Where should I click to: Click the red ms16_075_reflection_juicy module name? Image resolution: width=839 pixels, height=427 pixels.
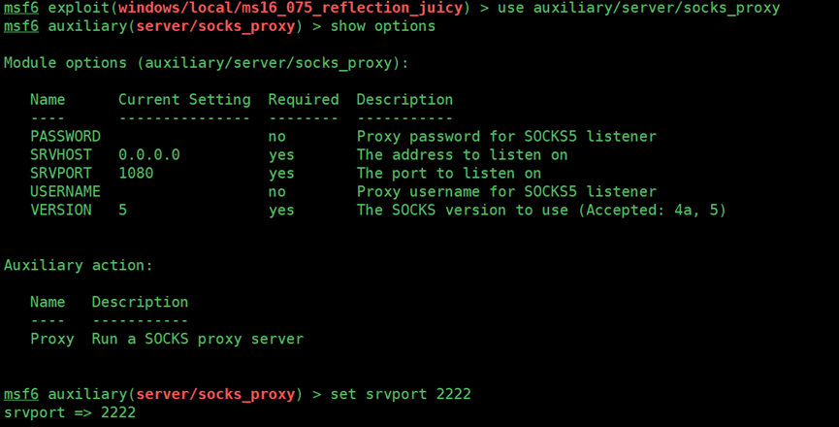[x=291, y=8]
